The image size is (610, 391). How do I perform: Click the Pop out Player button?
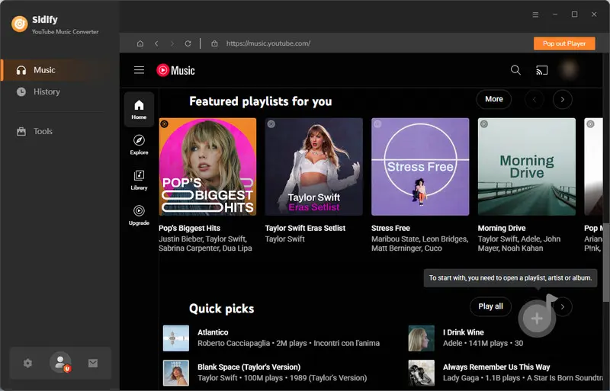click(564, 43)
